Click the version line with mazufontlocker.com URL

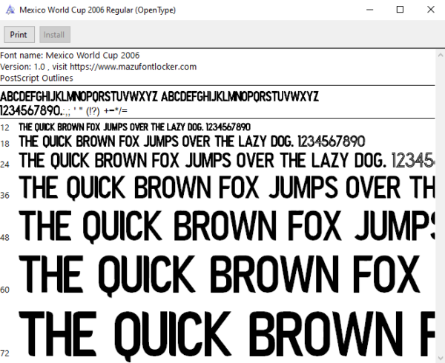tap(98, 67)
